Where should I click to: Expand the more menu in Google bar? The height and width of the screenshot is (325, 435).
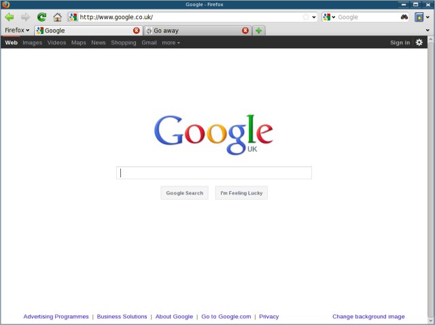pyautogui.click(x=171, y=42)
